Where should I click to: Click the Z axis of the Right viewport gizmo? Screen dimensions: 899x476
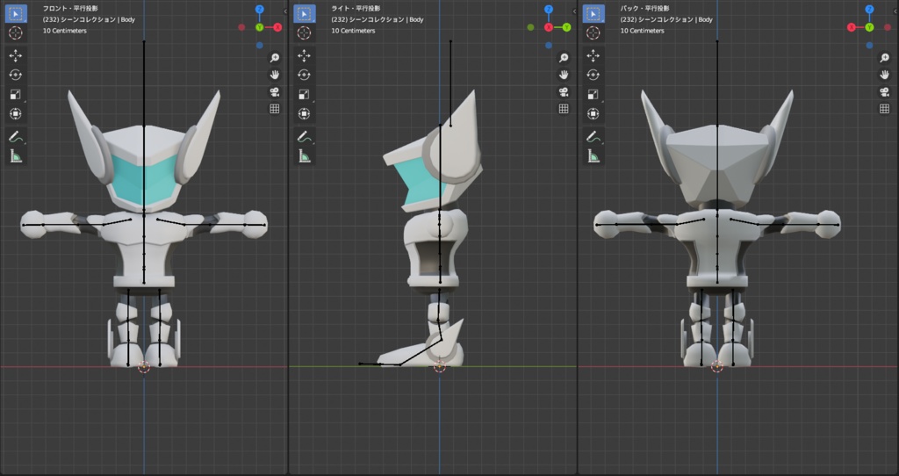tap(549, 9)
